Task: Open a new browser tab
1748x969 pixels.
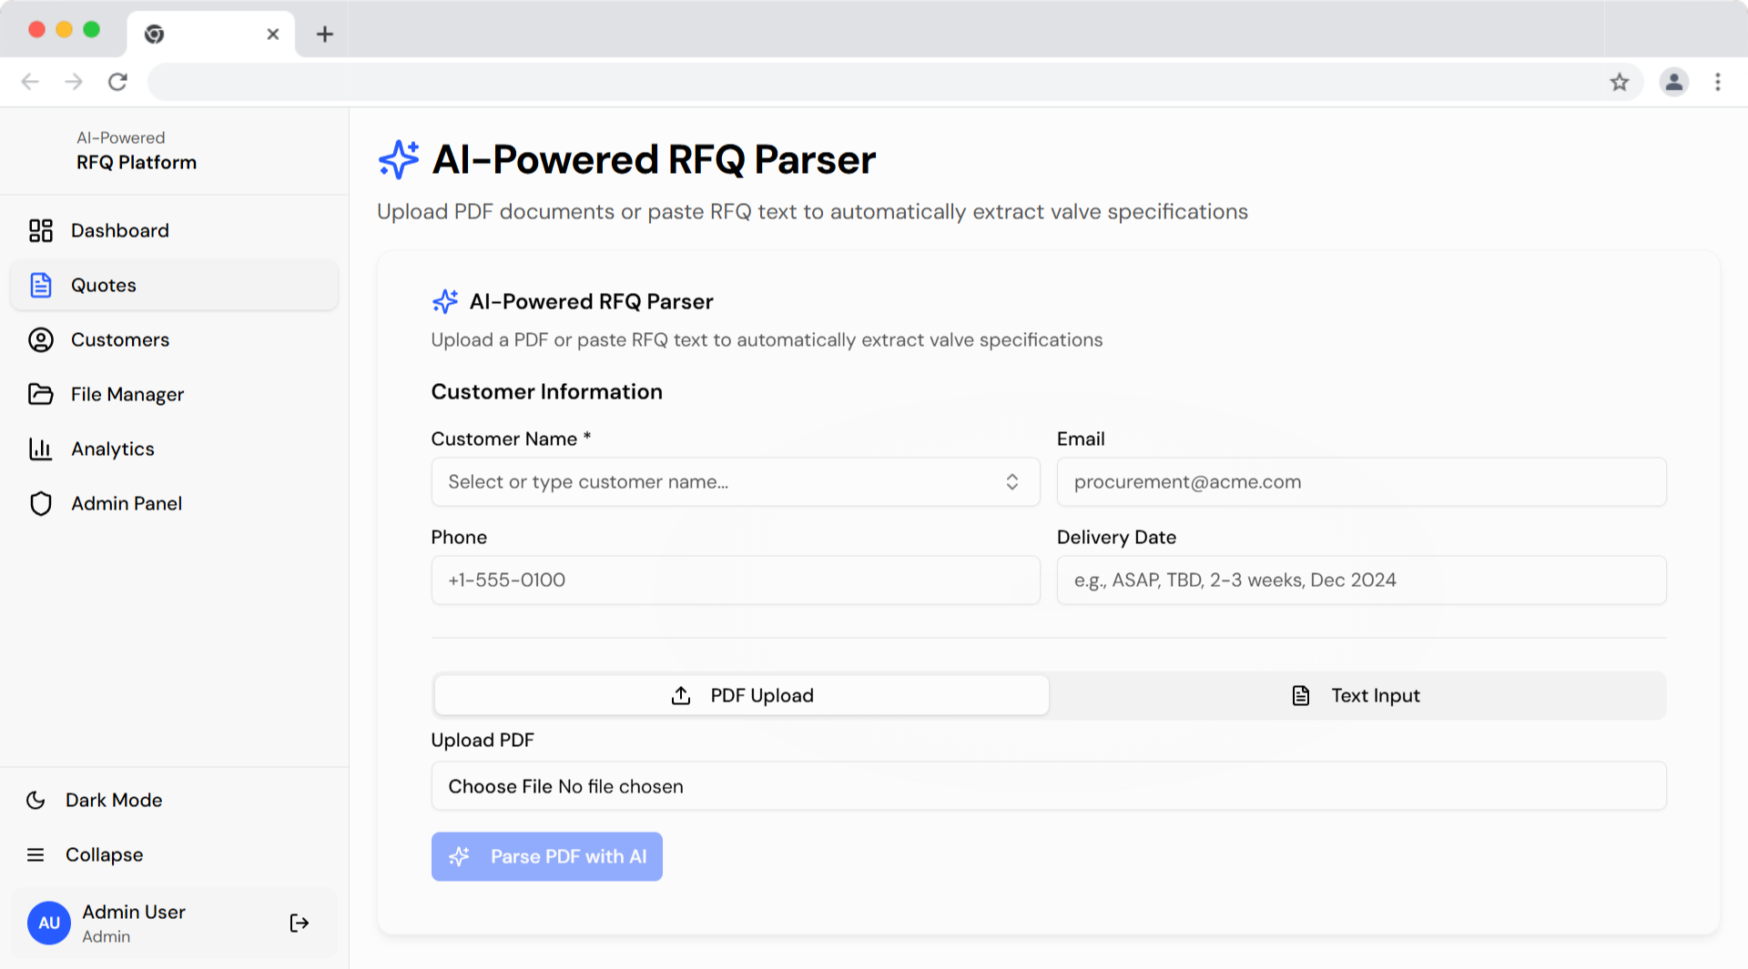Action: tap(325, 34)
